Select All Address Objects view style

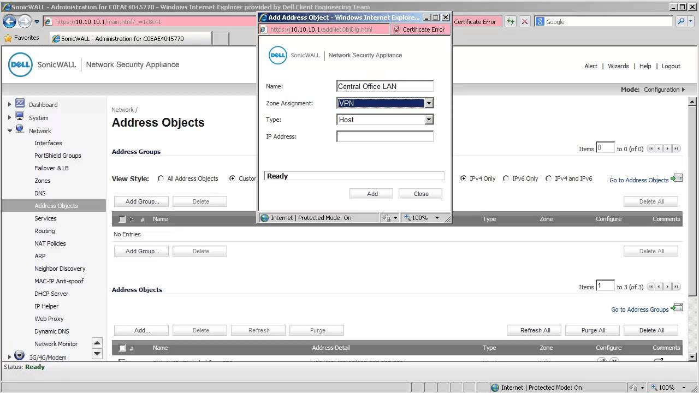coord(161,178)
